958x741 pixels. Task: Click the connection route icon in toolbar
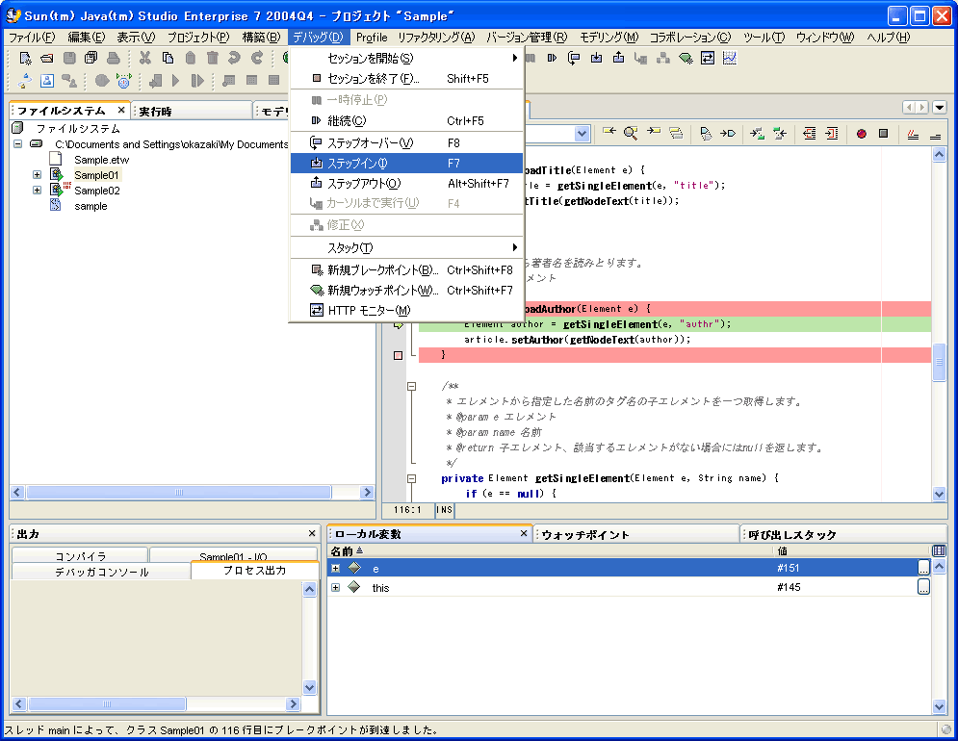click(x=25, y=80)
